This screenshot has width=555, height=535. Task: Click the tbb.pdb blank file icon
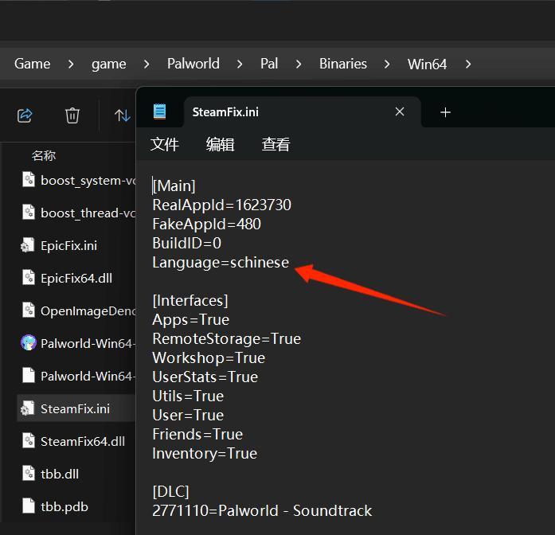tap(29, 506)
